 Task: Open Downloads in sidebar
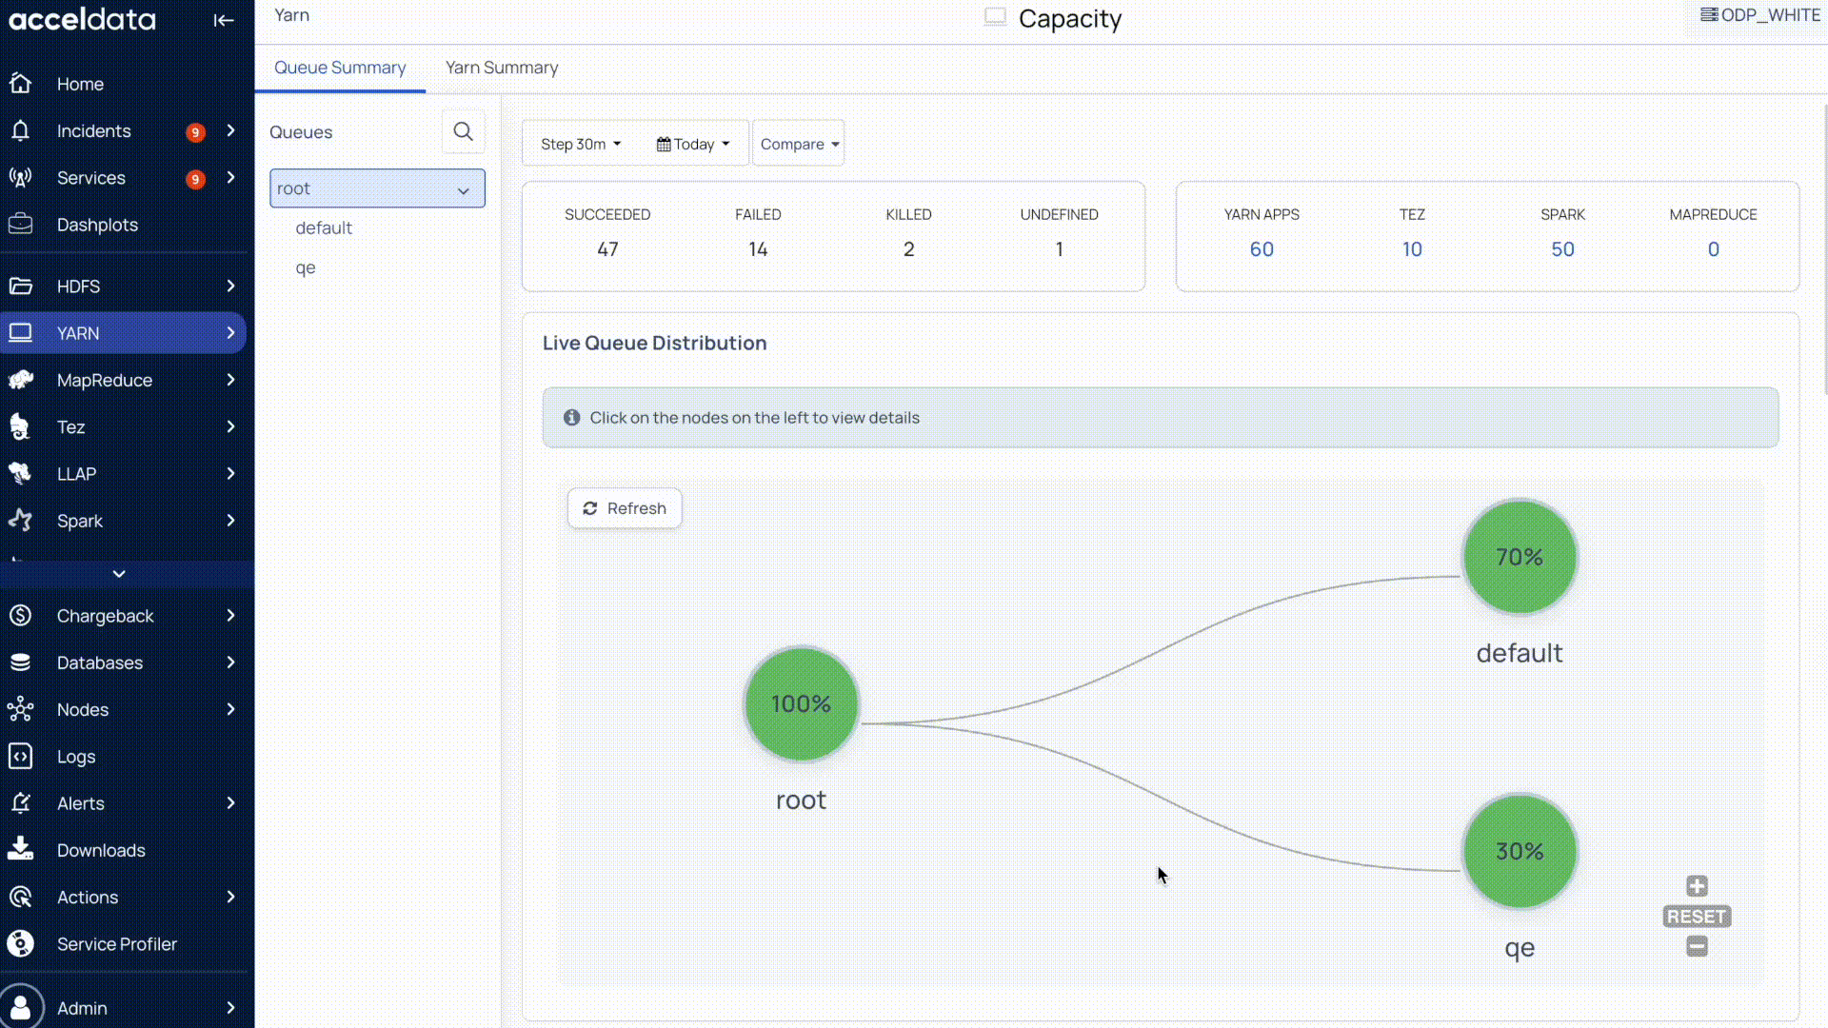point(101,850)
